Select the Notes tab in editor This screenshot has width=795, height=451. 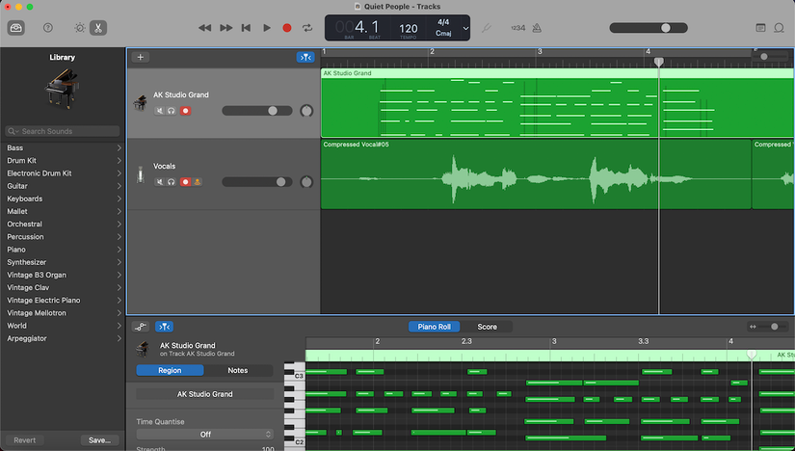(x=238, y=370)
